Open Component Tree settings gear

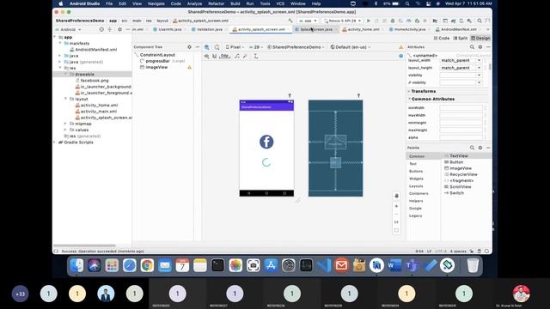point(189,47)
